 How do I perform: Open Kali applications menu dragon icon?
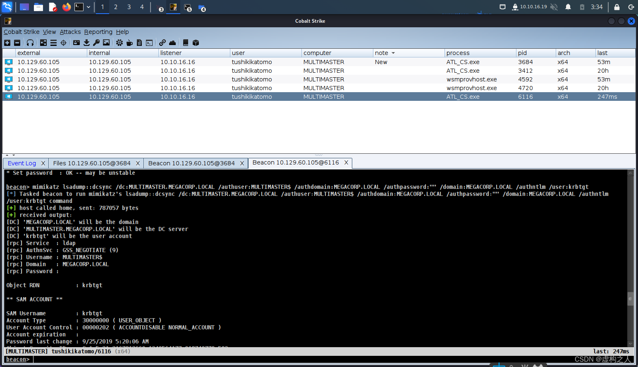coord(7,7)
